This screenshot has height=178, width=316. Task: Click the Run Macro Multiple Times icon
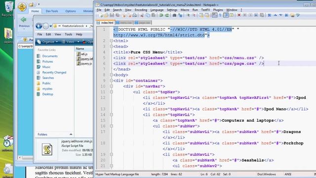(256, 15)
